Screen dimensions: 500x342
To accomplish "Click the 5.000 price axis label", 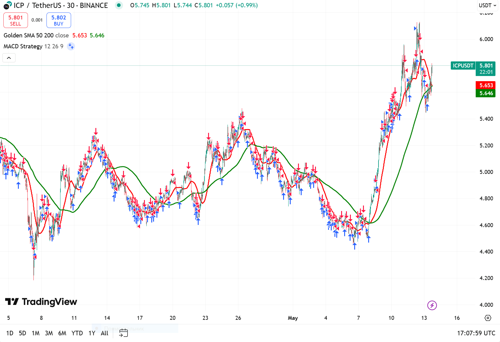I will pyautogui.click(x=486, y=172).
